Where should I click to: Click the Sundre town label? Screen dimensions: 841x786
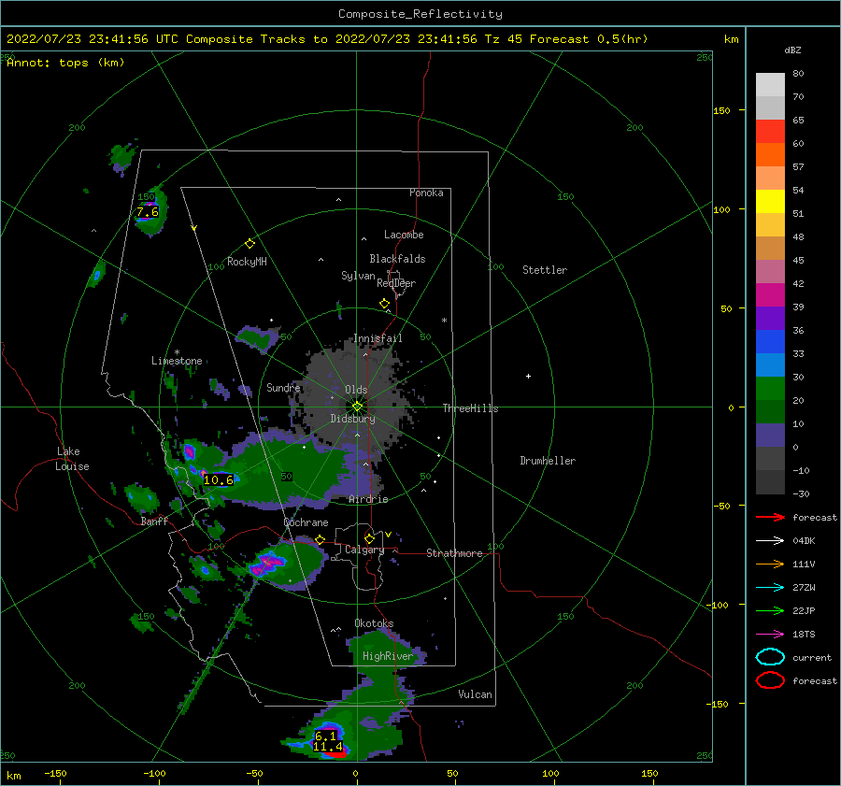(283, 387)
